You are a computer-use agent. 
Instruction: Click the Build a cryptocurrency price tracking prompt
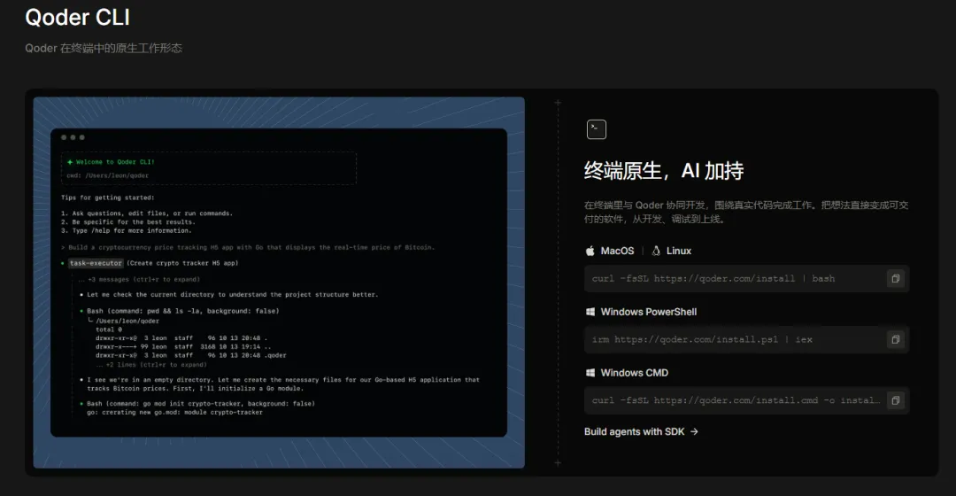(x=248, y=248)
